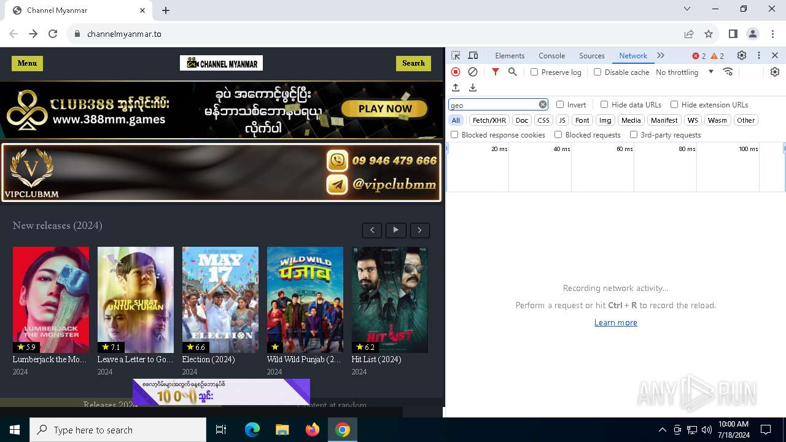Check 3rd-party requests option

tap(634, 134)
